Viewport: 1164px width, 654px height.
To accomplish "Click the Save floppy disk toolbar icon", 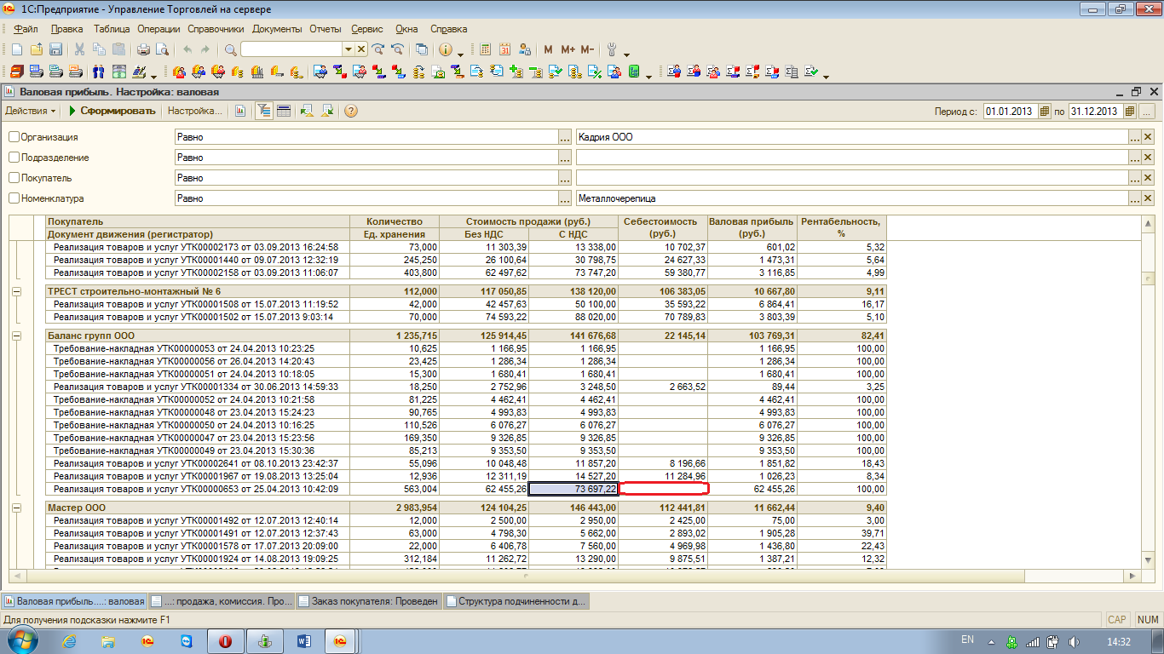I will point(55,49).
